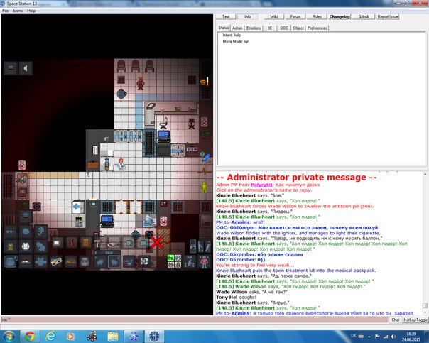Select the right hand slot

[x=100, y=261]
